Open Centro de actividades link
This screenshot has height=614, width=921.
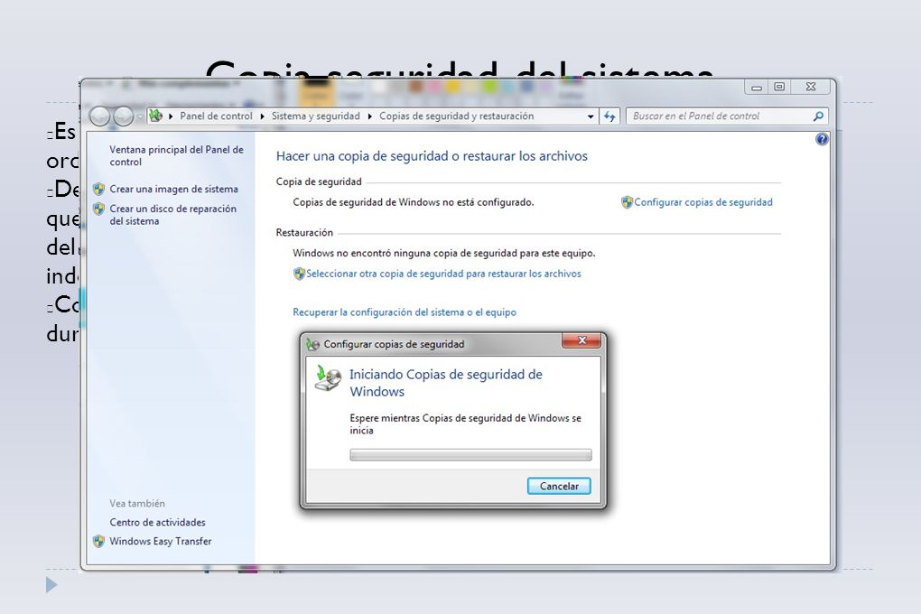157,522
